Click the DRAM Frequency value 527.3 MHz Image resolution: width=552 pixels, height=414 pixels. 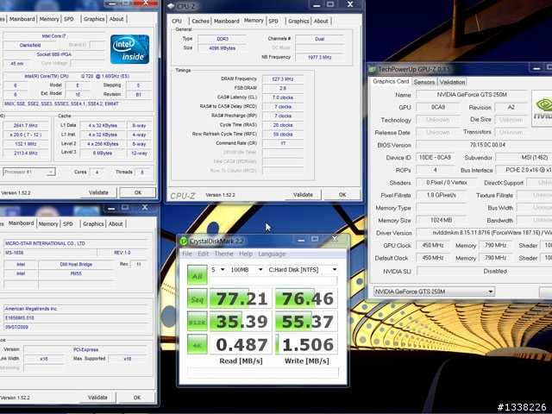click(283, 78)
